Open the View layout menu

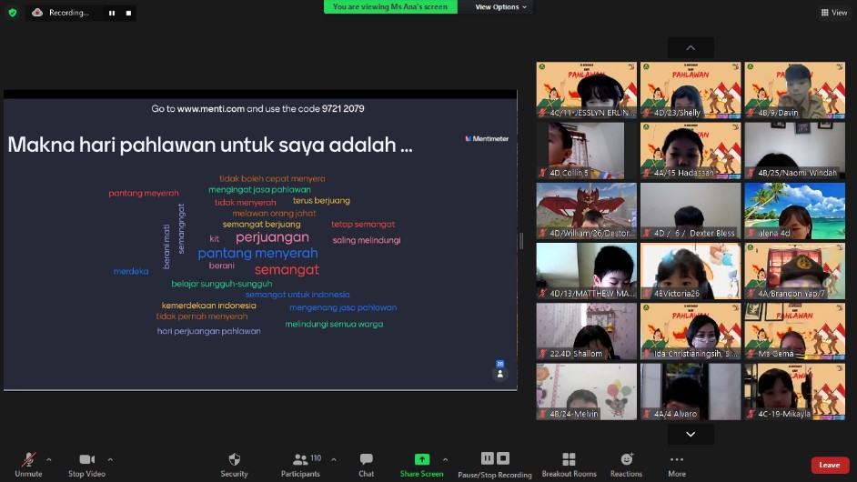[833, 13]
